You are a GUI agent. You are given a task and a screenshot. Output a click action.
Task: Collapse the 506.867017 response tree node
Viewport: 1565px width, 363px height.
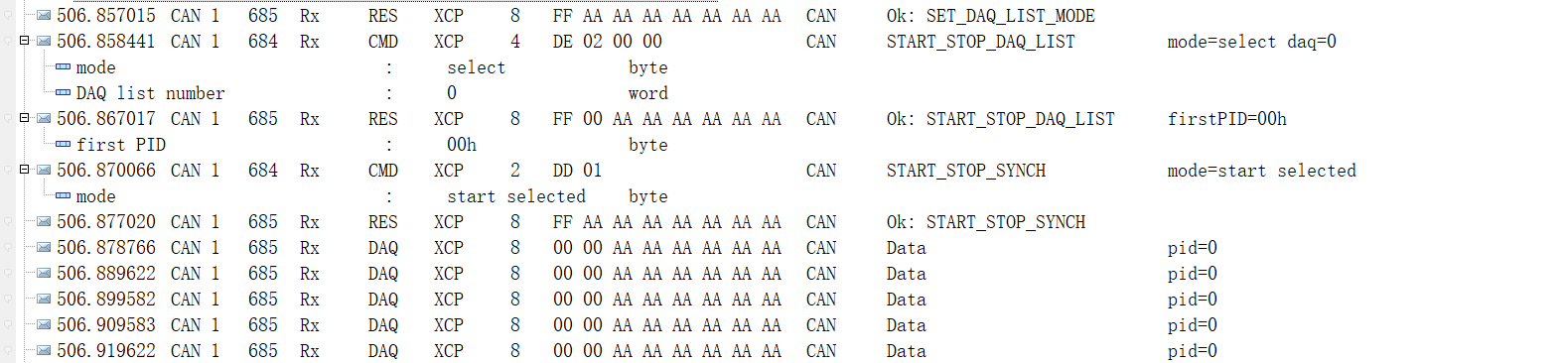25,118
